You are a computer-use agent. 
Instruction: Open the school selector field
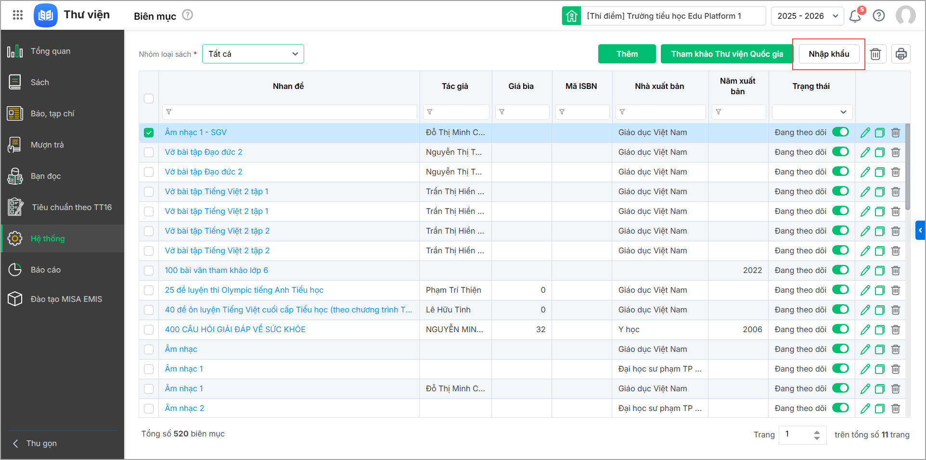click(x=673, y=16)
